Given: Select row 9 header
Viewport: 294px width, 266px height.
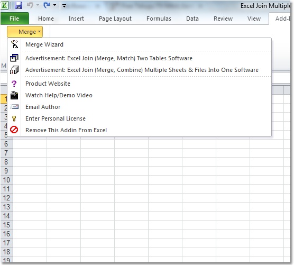Looking at the screenshot, I should click(6, 171).
